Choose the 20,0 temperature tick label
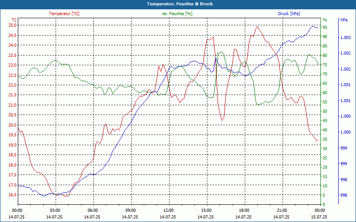This screenshot has height=222, width=356. [x=12, y=125]
